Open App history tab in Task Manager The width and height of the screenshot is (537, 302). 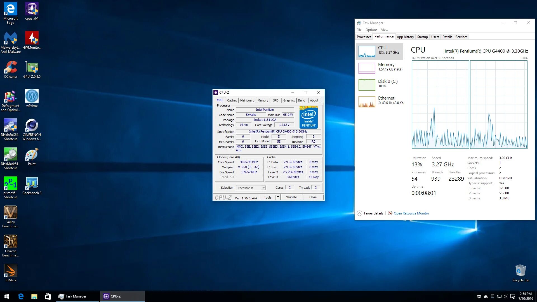click(x=405, y=37)
